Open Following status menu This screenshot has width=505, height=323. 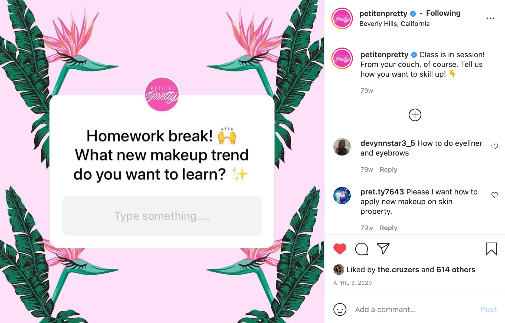click(x=443, y=13)
